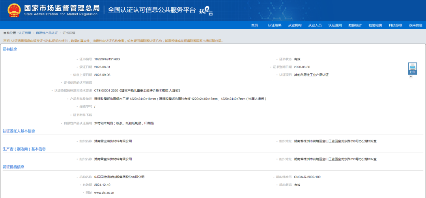Click the 证书附件下载 field label
426x198 pixels.
click(82, 115)
